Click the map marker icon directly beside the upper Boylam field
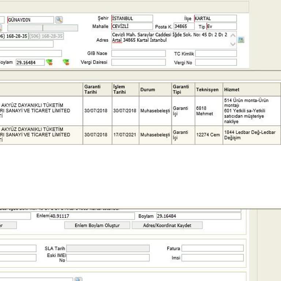 tap(49, 62)
